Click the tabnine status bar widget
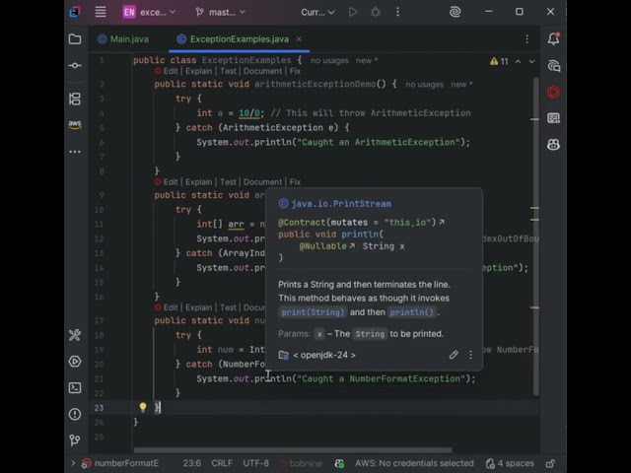Screen dimensions: 631x473 coord(302,463)
